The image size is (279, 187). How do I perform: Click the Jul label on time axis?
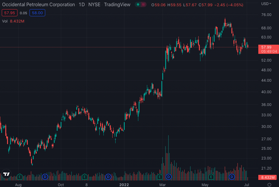pos(246,185)
